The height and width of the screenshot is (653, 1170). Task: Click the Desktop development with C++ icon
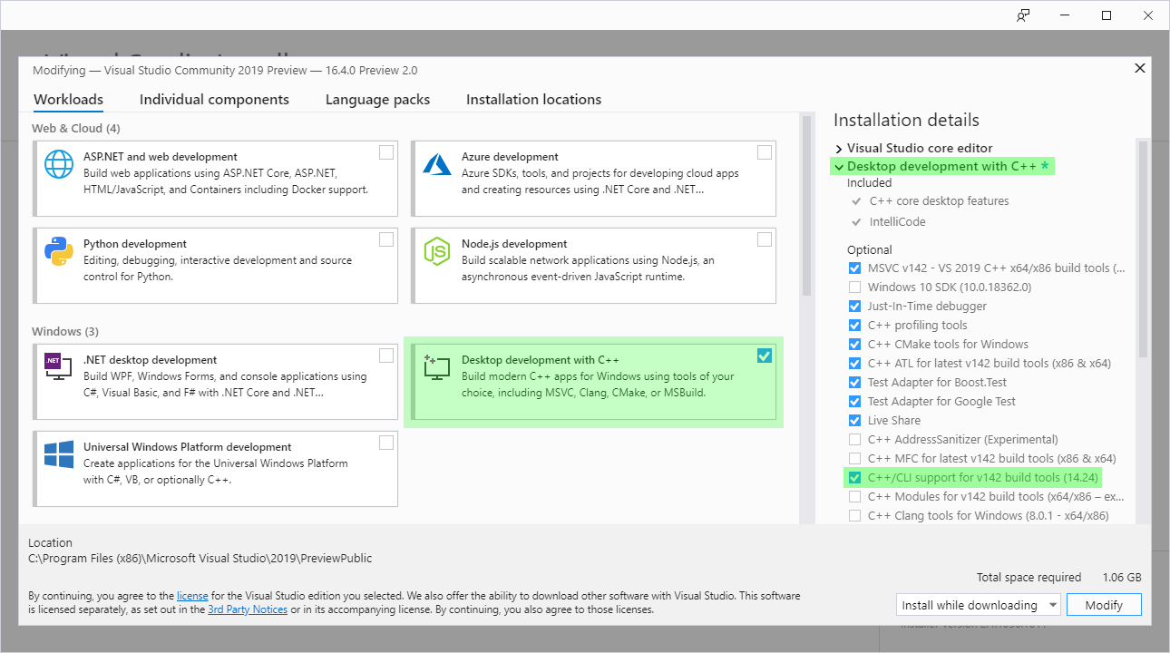(x=437, y=367)
